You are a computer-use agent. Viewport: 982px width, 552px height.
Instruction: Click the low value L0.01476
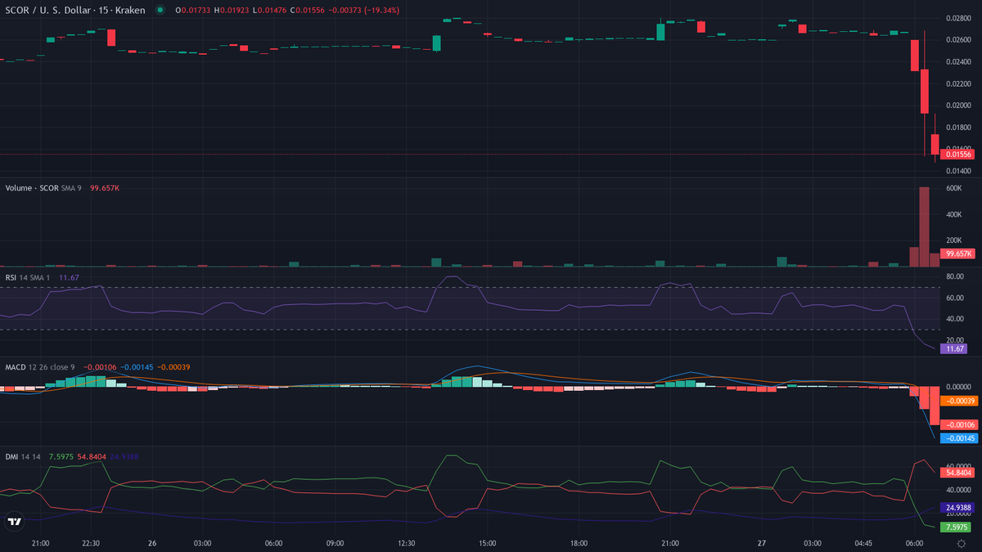pyautogui.click(x=269, y=10)
